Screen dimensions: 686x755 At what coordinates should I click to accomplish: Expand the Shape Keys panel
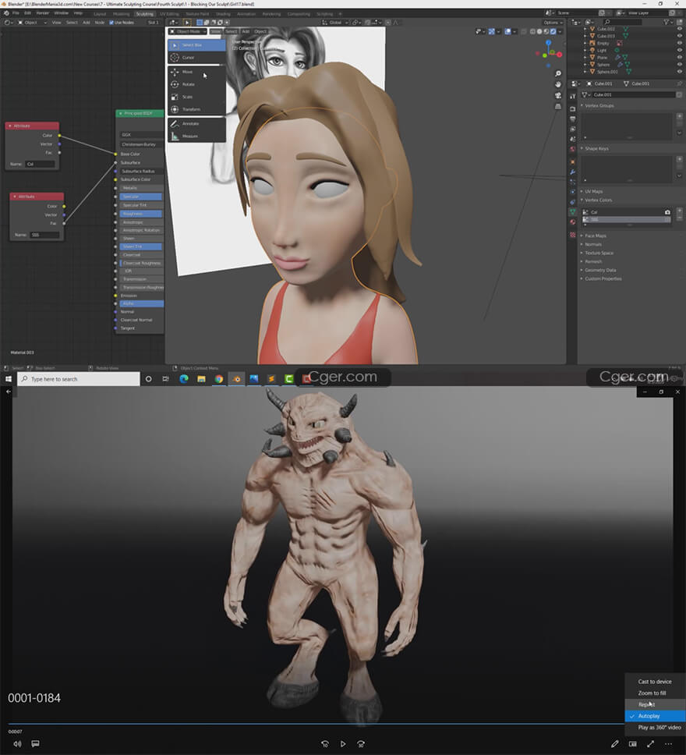coord(596,149)
